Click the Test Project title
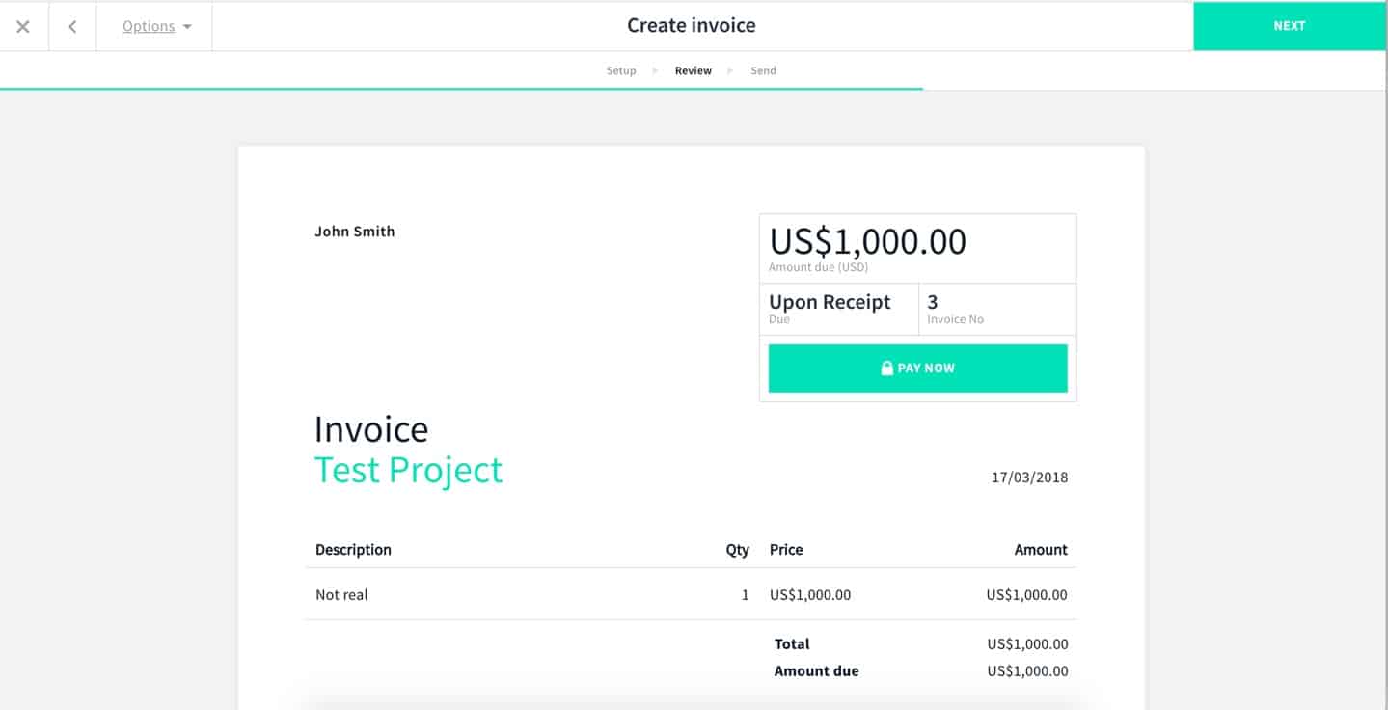The image size is (1388, 710). click(408, 470)
